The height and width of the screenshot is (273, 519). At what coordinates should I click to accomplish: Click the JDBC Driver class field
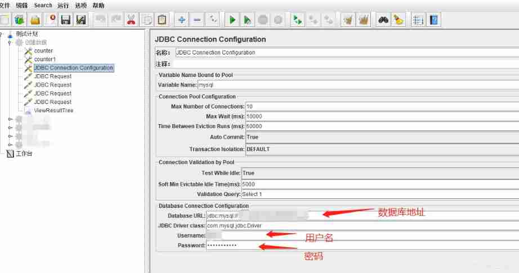coord(363,226)
